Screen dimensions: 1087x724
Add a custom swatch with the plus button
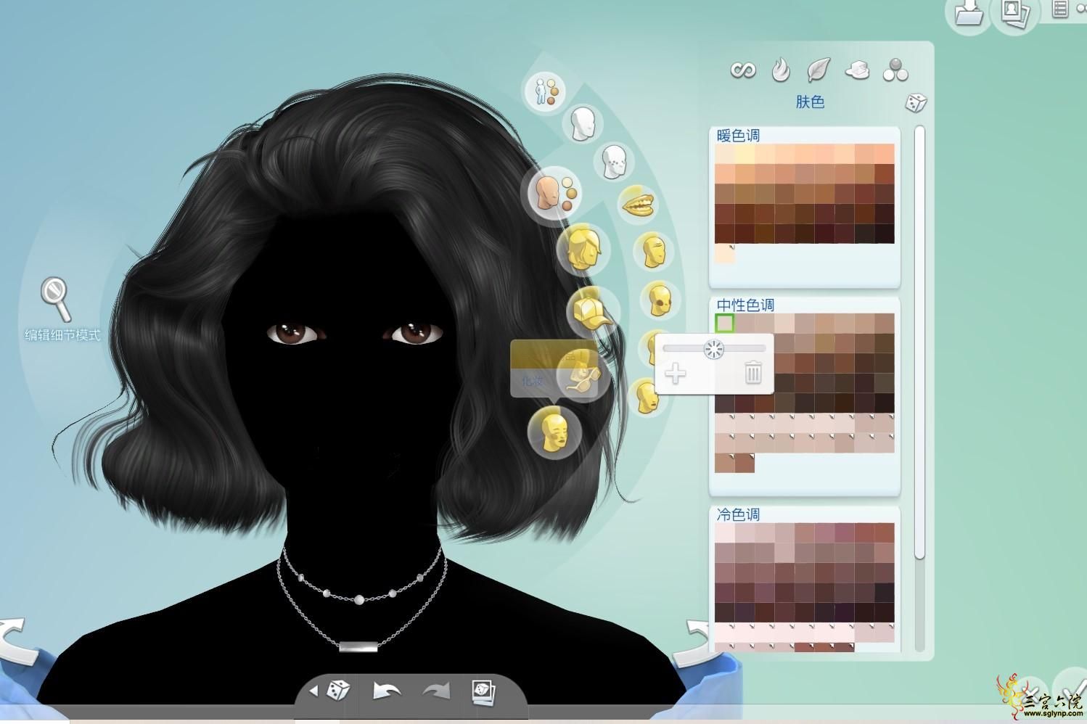(676, 374)
